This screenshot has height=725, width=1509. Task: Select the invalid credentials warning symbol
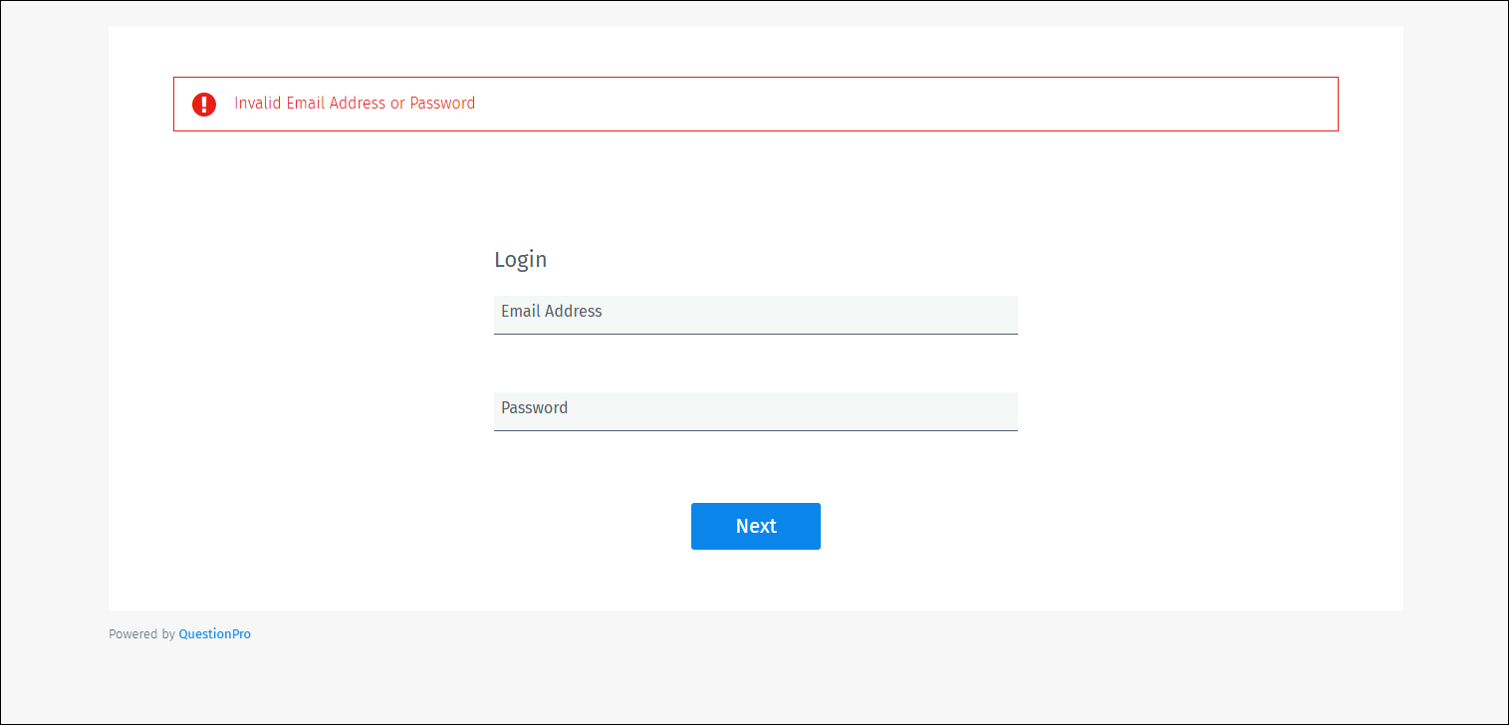point(203,104)
